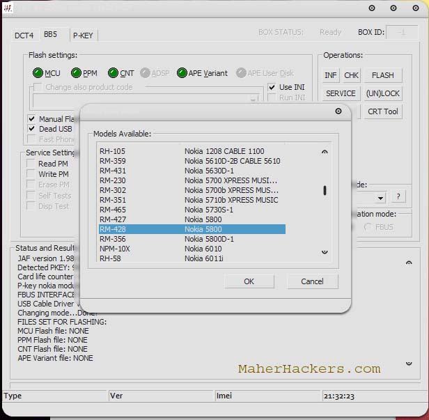
Task: Click the Type status bar cell
Action: [54, 396]
